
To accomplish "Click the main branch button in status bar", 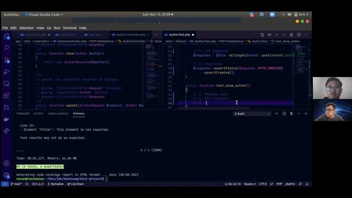I will click(16, 184).
